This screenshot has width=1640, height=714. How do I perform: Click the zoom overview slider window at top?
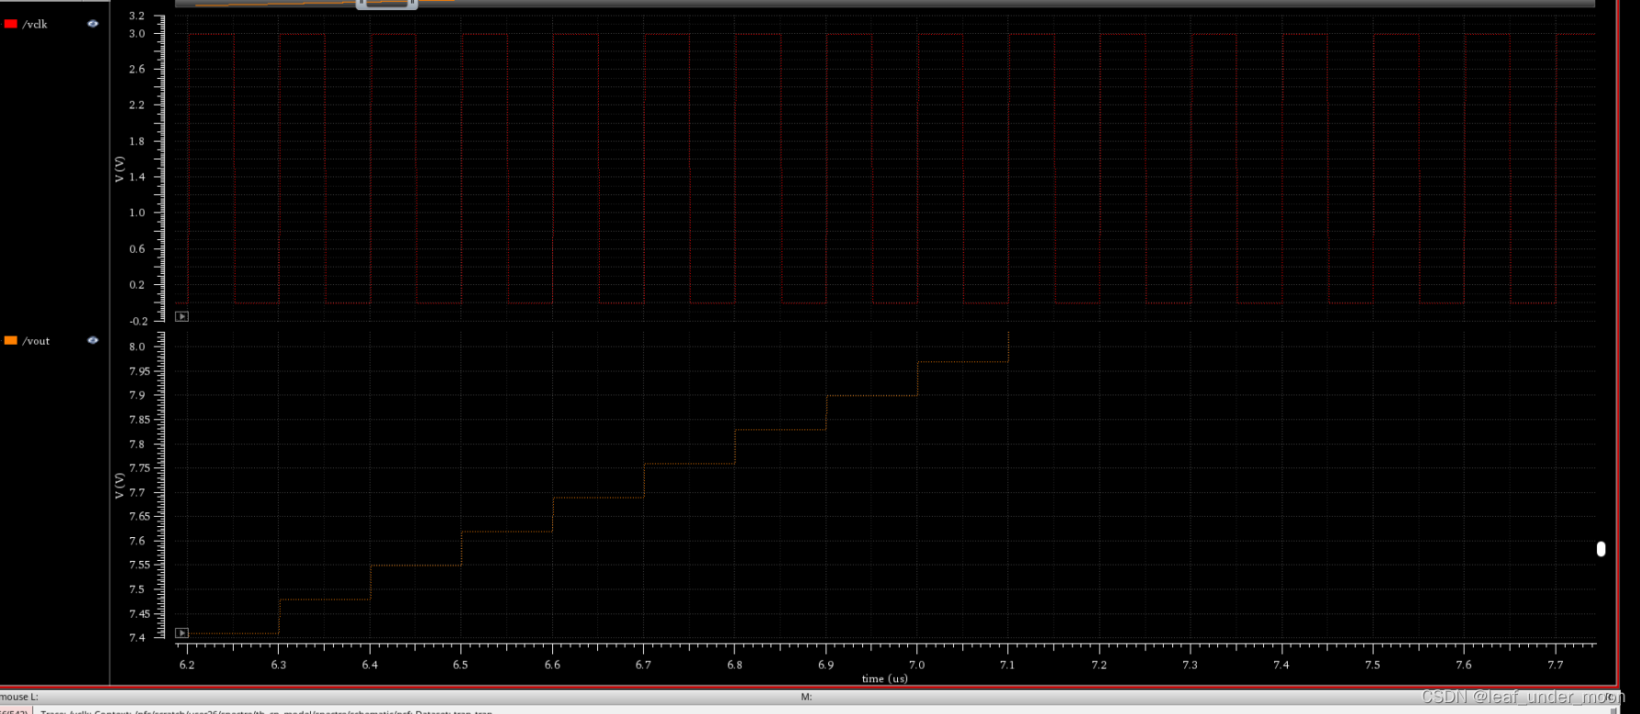point(386,4)
